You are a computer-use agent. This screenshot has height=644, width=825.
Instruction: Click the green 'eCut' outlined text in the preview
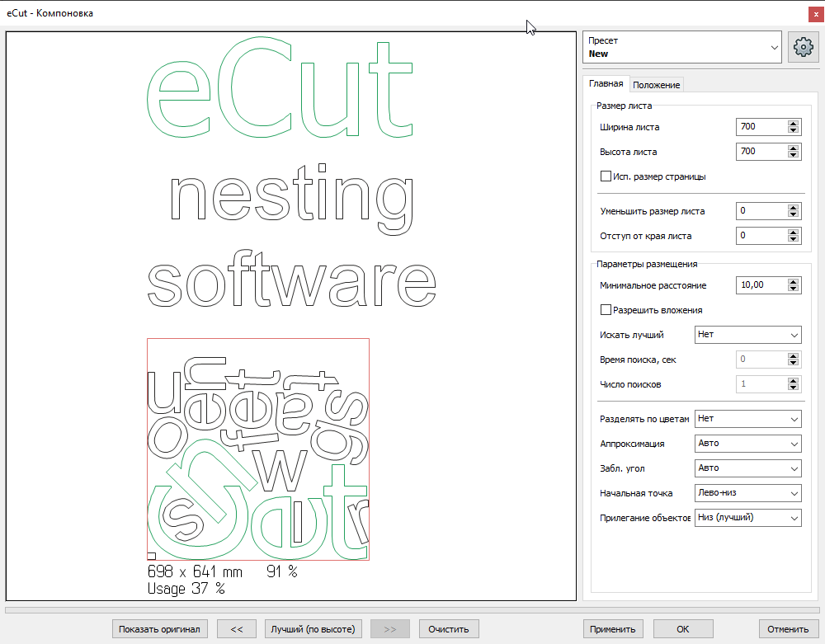(x=280, y=87)
